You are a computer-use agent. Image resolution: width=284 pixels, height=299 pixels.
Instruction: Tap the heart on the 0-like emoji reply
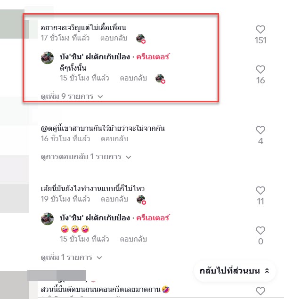pos(260,230)
